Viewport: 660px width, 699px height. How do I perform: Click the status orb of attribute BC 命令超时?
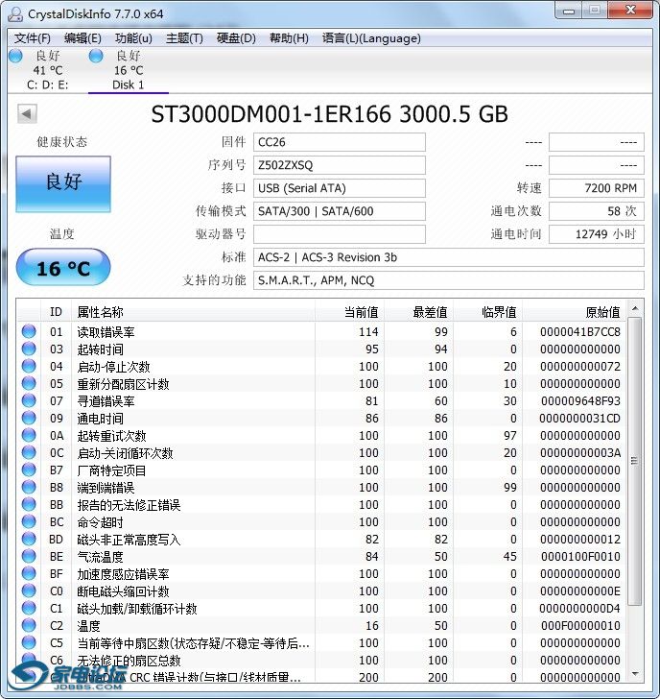click(x=29, y=521)
